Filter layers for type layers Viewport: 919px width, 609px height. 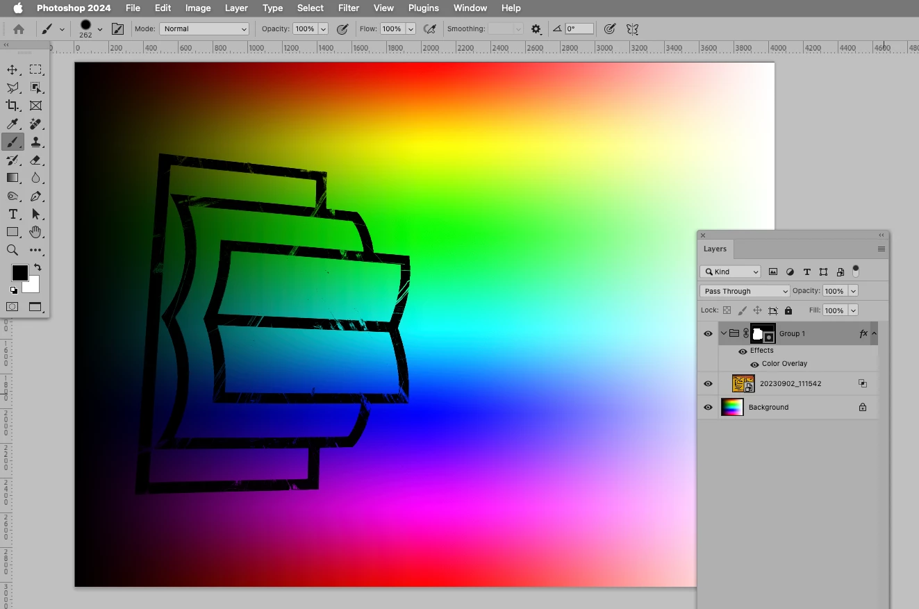click(x=806, y=272)
